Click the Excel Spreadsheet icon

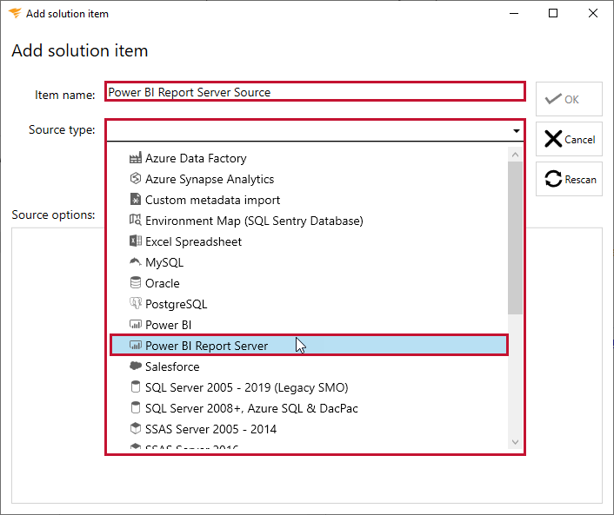point(135,241)
